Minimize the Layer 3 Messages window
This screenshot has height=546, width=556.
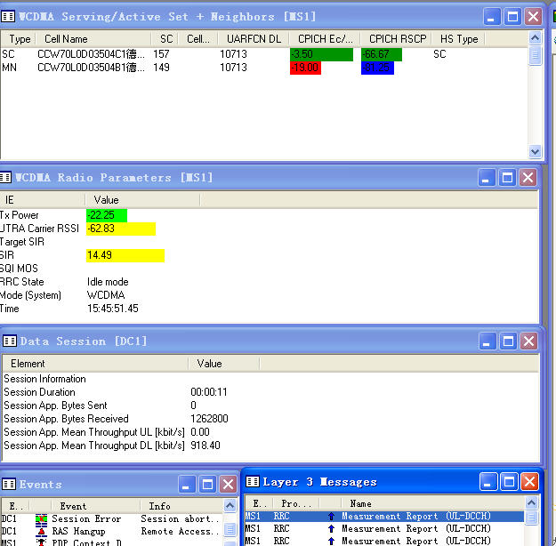[x=488, y=481]
